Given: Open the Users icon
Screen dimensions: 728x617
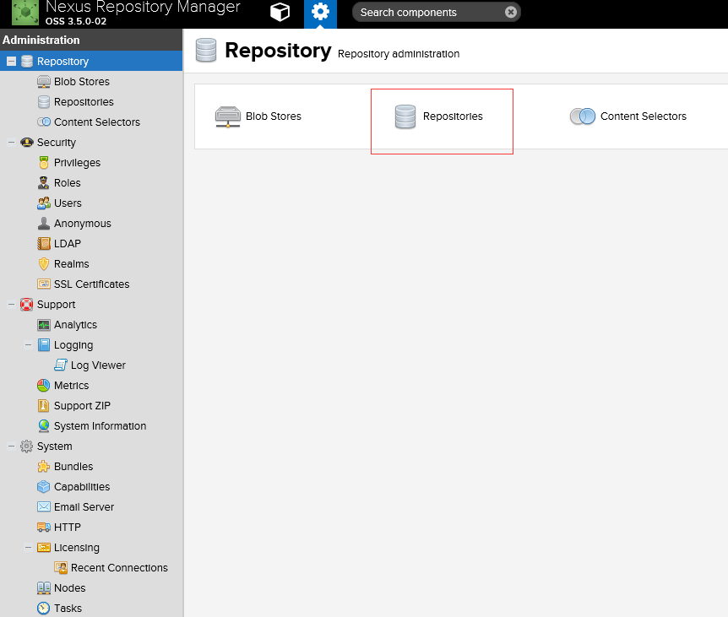Looking at the screenshot, I should pos(44,203).
